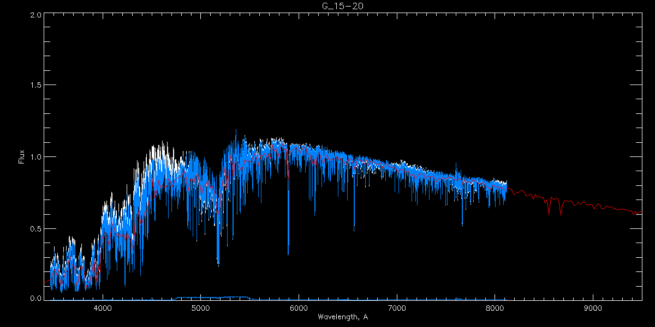Select the Flux y-axis label
Viewport: 655px width, 327px height.
pos(22,157)
